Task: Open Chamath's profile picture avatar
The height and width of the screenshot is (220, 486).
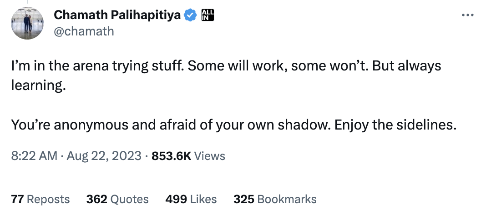Action: point(27,23)
